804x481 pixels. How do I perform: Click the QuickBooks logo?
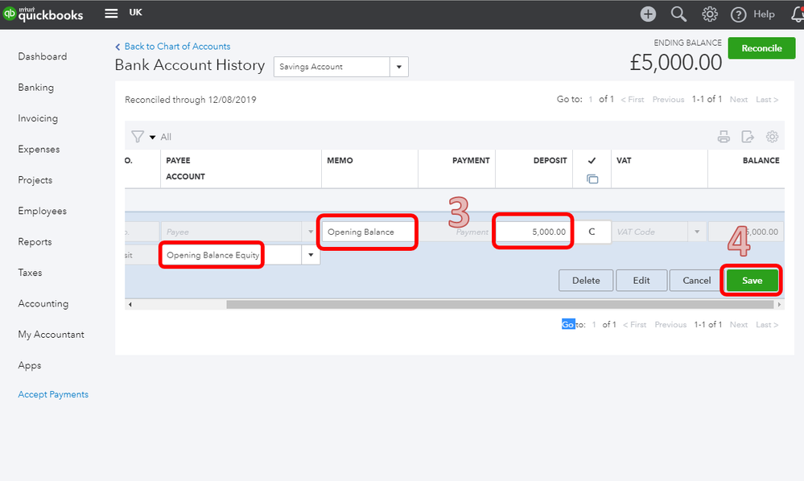pos(43,14)
